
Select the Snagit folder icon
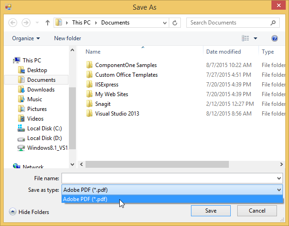[x=90, y=104]
